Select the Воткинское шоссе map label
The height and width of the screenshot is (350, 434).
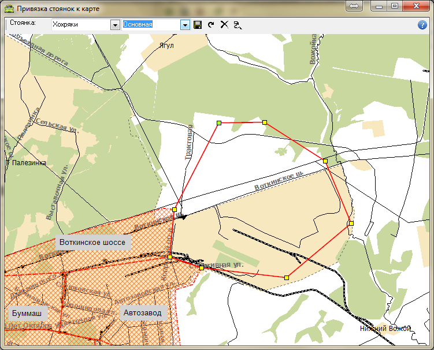pos(92,243)
